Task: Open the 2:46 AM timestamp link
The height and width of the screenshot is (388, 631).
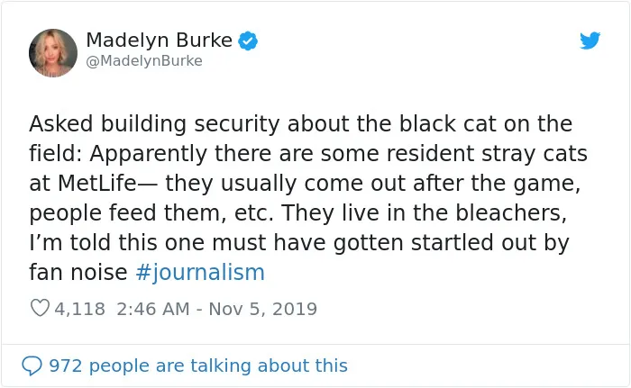Action: pyautogui.click(x=153, y=309)
